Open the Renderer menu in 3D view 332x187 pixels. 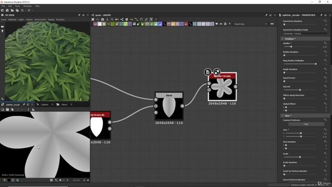pyautogui.click(x=60, y=20)
